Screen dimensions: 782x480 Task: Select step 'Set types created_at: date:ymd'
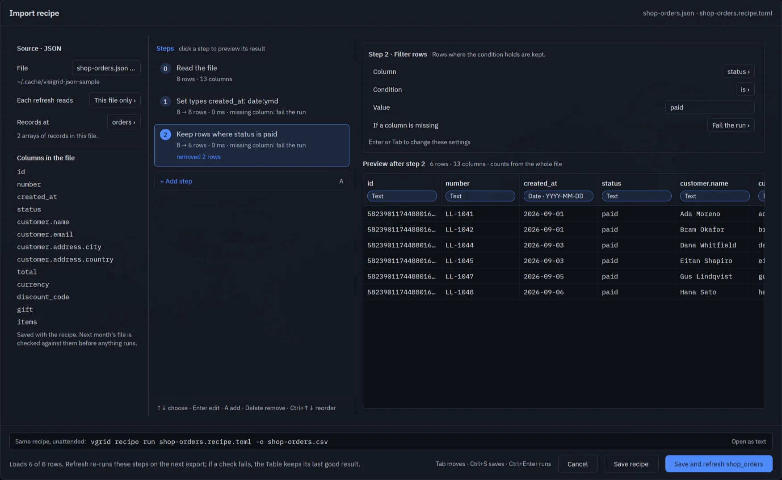[252, 106]
